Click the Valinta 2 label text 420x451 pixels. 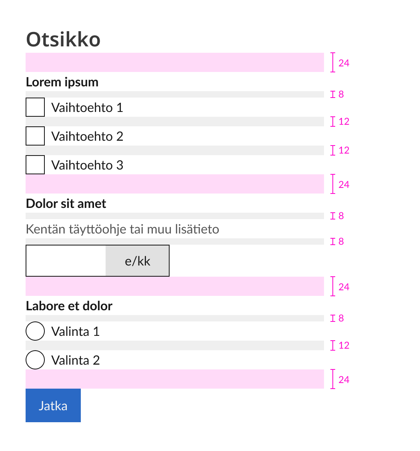(75, 360)
